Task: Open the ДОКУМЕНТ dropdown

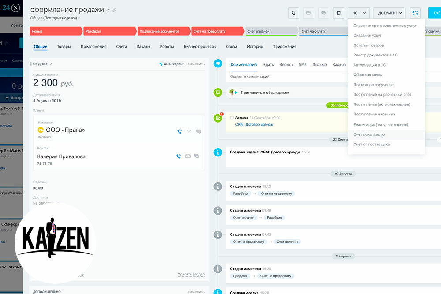Action: [x=389, y=13]
